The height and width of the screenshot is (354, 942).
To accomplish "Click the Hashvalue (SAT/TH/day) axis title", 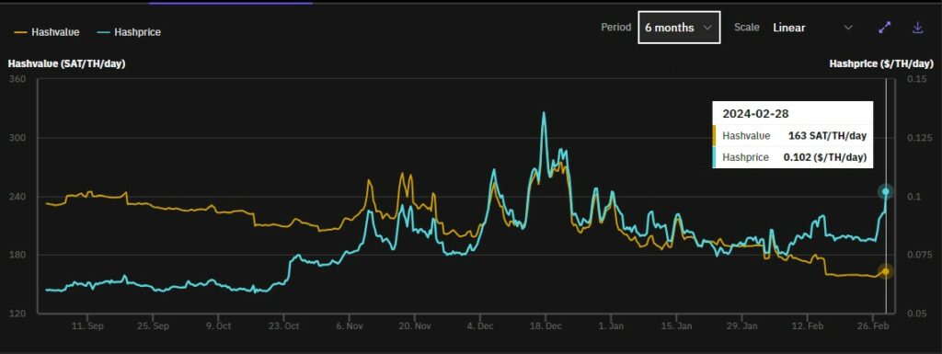I will coord(66,63).
